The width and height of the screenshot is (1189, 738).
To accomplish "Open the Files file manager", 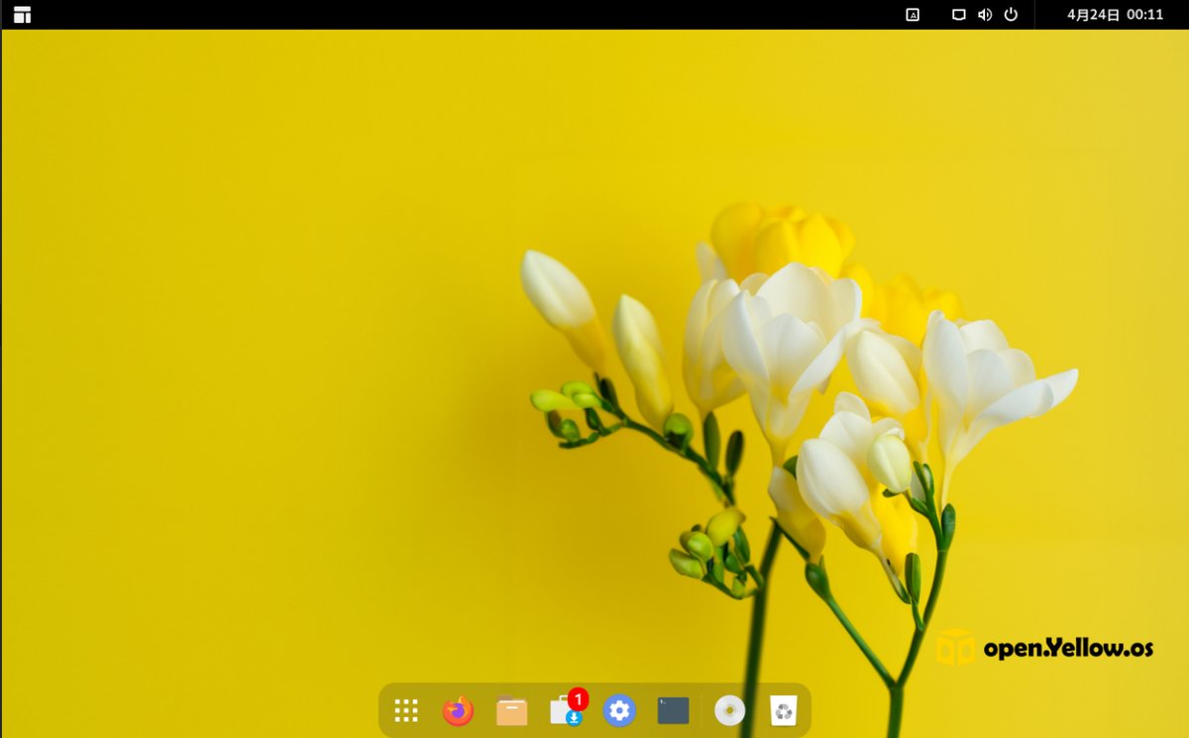I will point(511,710).
